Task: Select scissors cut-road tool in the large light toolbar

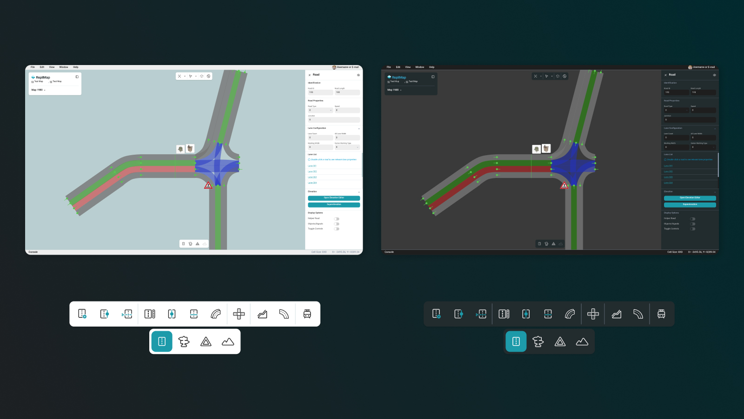Action: [x=127, y=314]
